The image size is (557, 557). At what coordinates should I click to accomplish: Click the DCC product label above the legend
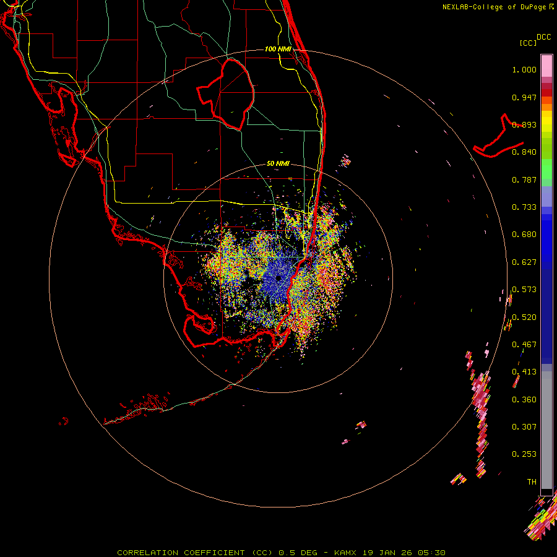[x=544, y=37]
